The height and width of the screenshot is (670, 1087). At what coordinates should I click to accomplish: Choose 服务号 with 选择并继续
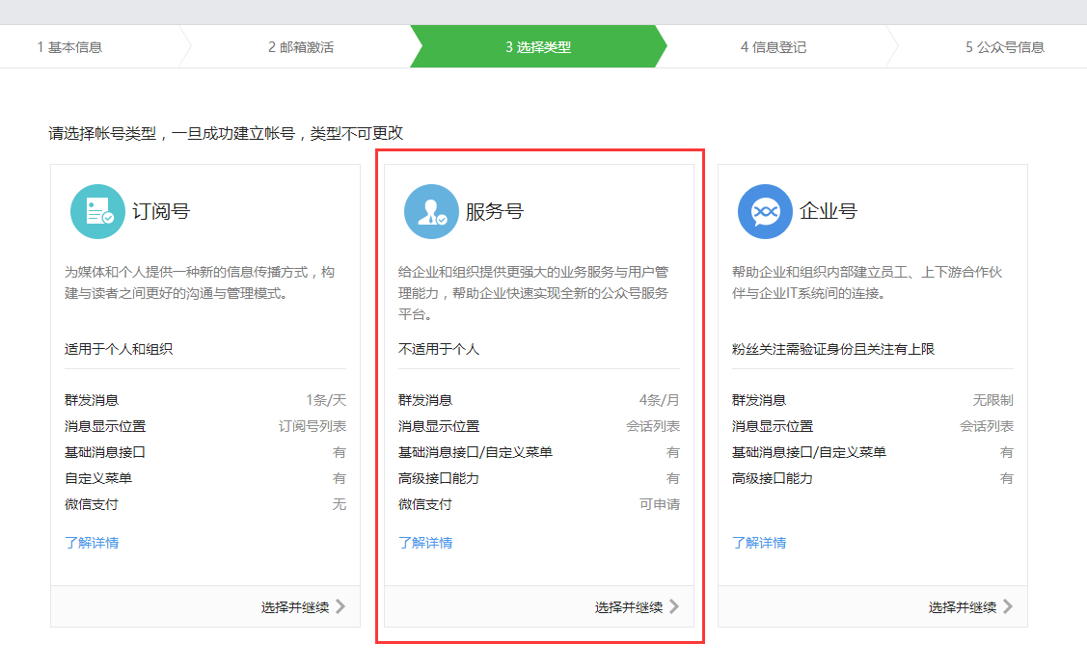tap(629, 607)
